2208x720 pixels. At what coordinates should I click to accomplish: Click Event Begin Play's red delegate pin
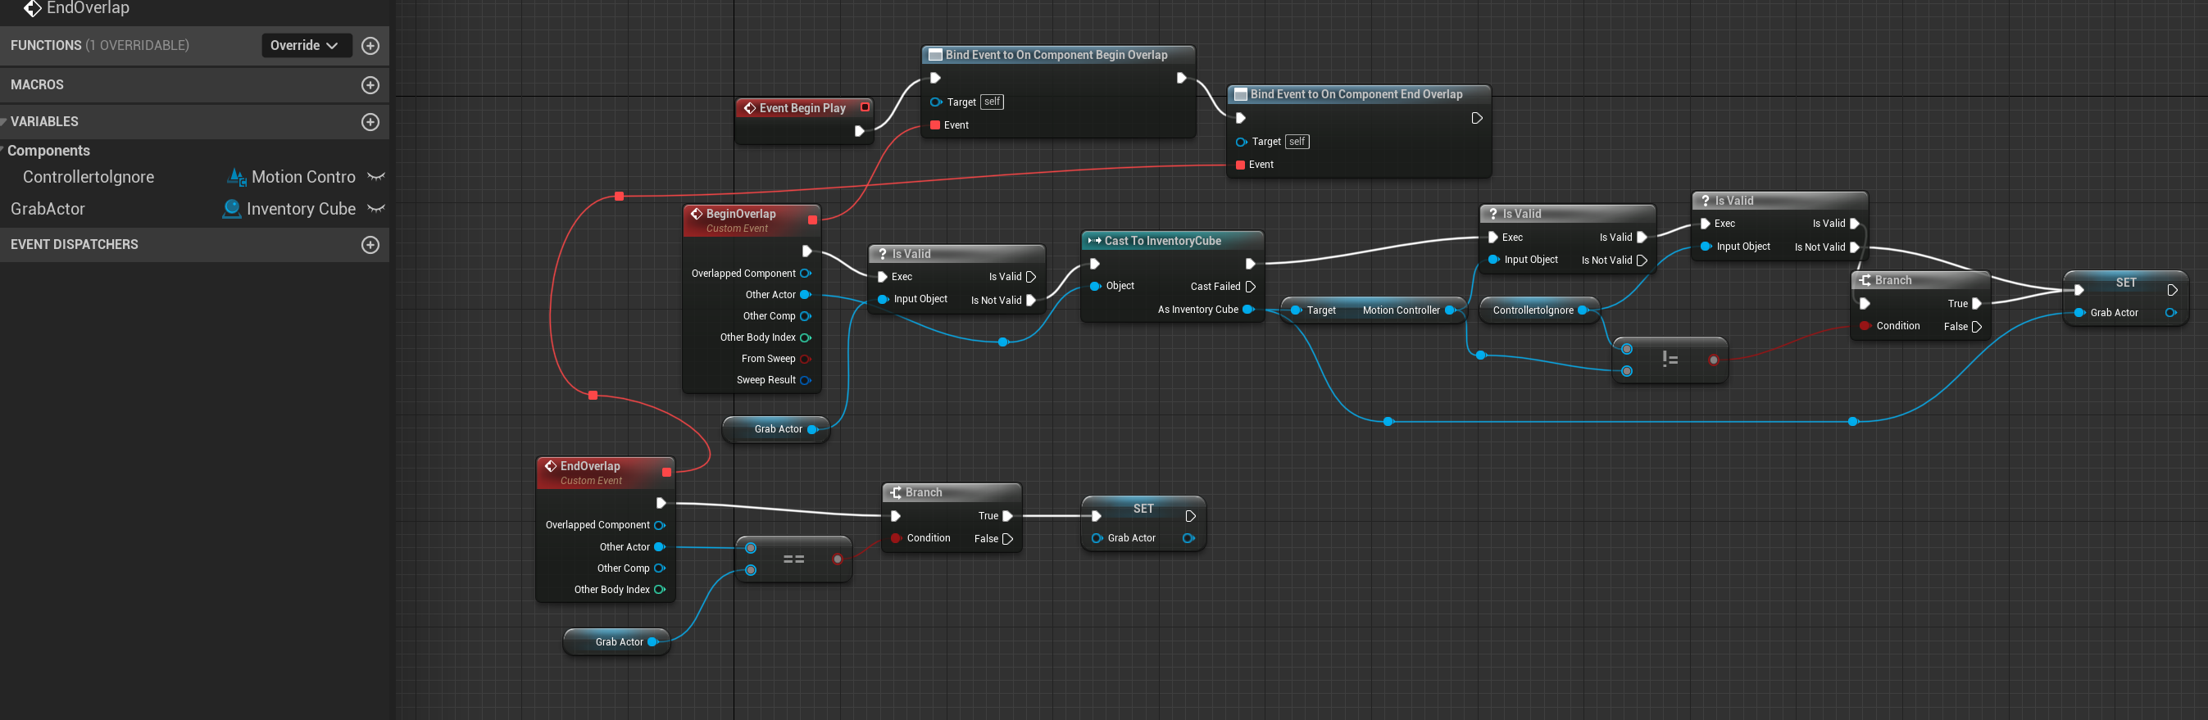(865, 107)
